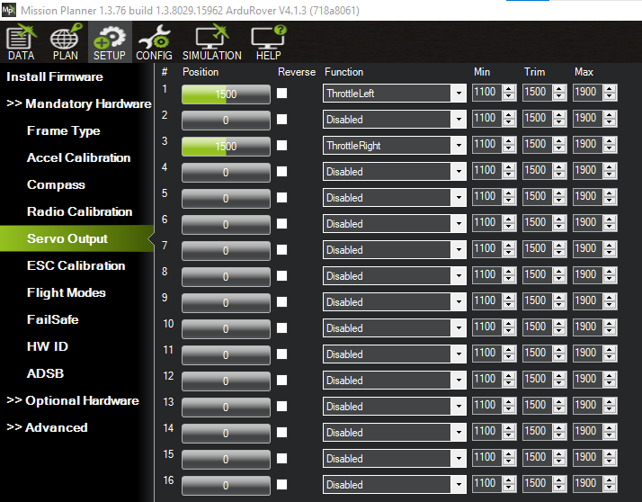Expand the Optional Hardware section

point(73,400)
